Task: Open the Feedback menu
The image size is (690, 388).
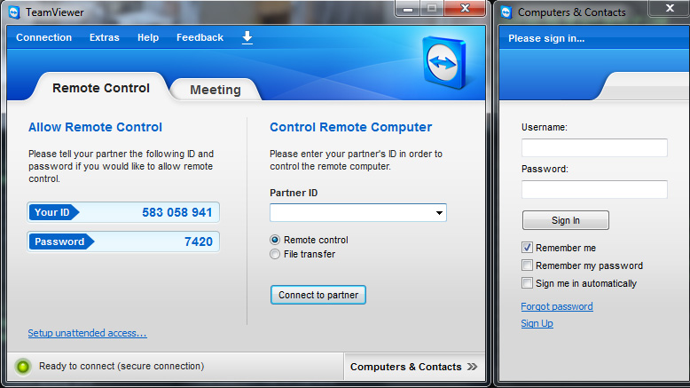Action: 200,37
